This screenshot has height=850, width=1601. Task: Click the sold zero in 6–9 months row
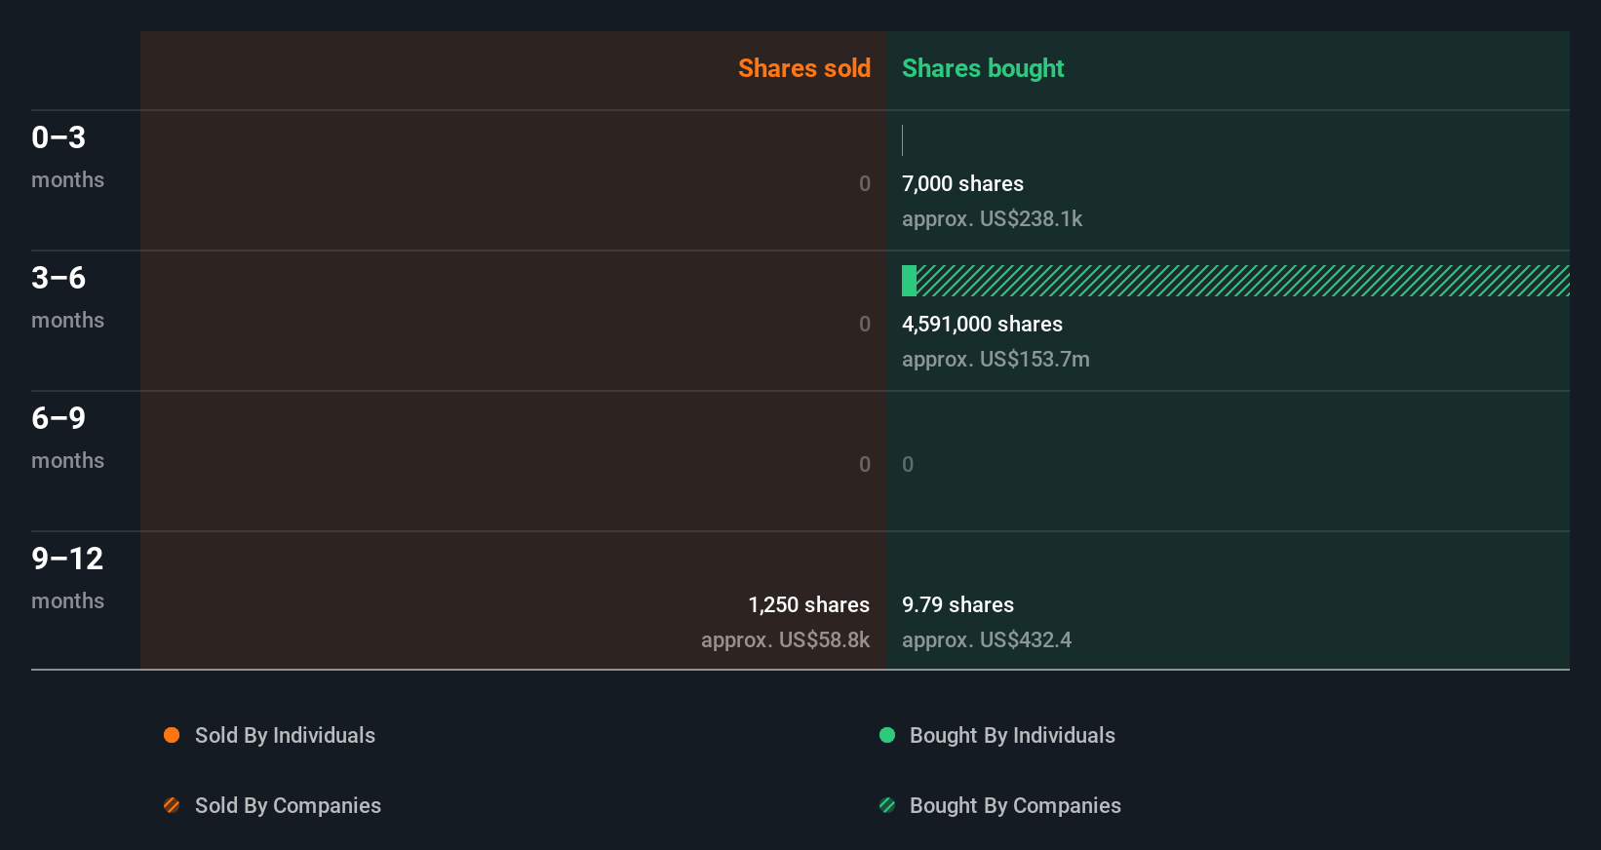[x=865, y=464]
